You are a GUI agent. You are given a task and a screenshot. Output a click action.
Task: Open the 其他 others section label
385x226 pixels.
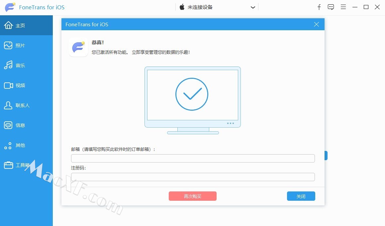(x=20, y=146)
